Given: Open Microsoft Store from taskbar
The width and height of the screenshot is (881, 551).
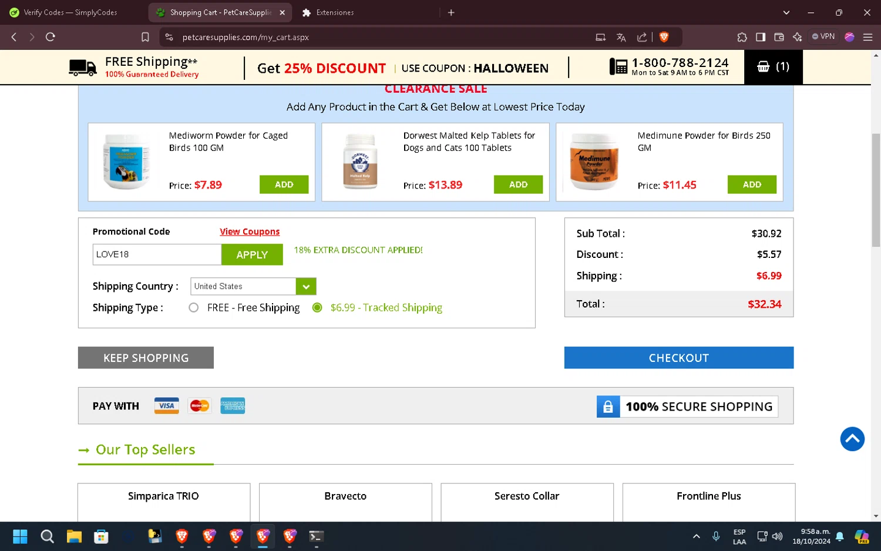Looking at the screenshot, I should (101, 536).
